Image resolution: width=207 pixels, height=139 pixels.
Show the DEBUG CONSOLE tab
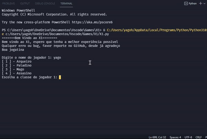coord(45,3)
